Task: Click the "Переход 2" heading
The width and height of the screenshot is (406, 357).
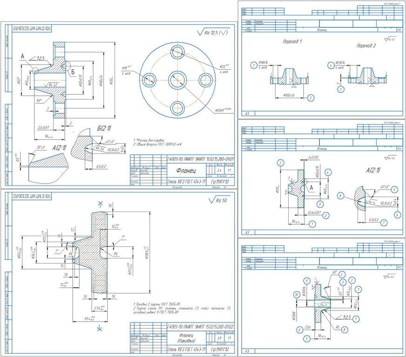Action: [366, 46]
